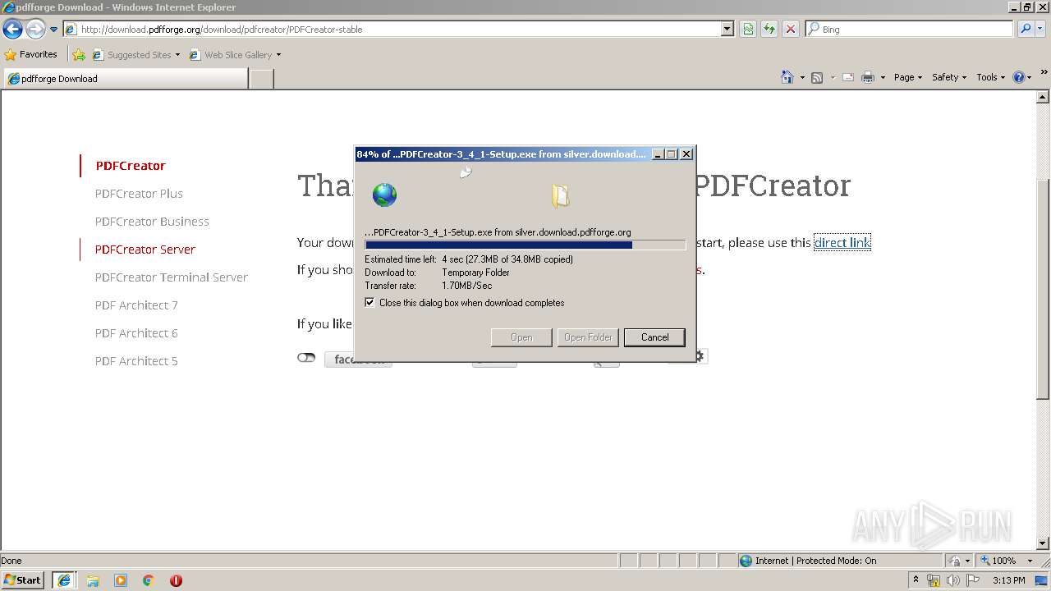Click the Help question mark icon

tap(1019, 77)
